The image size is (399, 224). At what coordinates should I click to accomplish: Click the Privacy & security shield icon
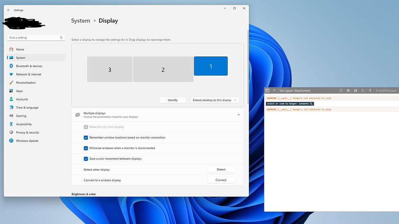11,132
